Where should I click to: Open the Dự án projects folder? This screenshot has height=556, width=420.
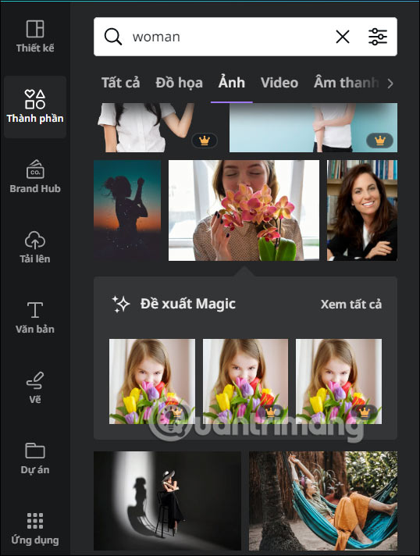34,458
